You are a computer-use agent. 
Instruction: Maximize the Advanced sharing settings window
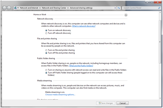tap(152, 2)
